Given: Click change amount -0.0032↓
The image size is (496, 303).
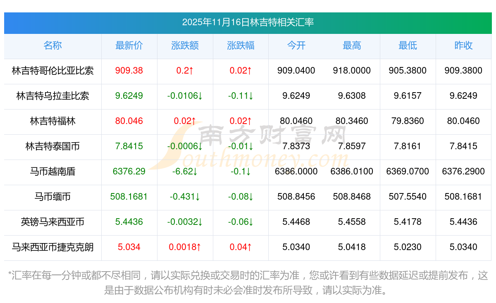Looking at the screenshot, I should click(x=185, y=222).
